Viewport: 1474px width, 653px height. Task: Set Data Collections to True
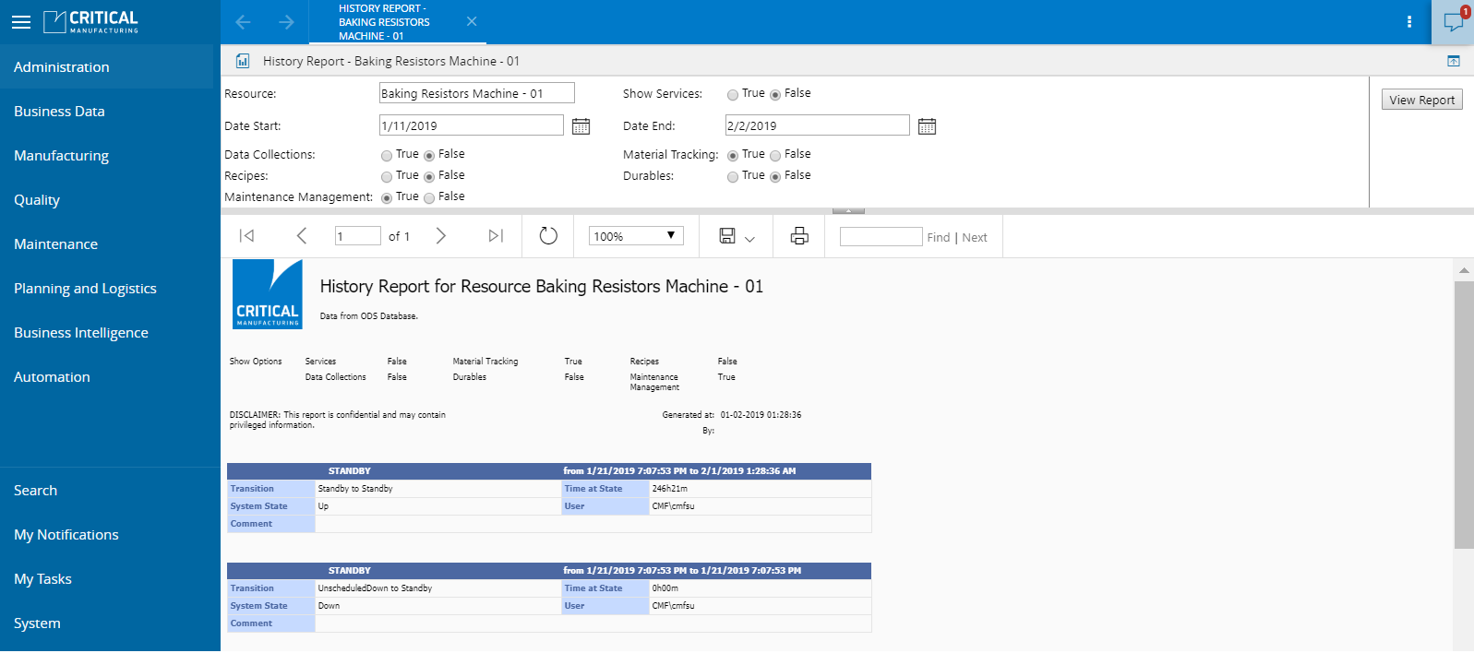[x=387, y=156]
